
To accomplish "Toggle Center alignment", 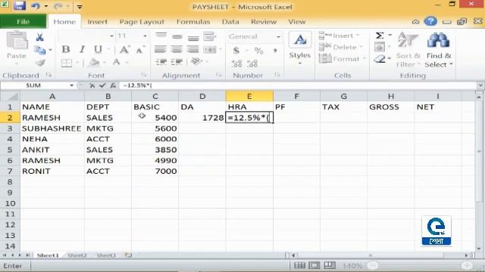I will coord(177,49).
